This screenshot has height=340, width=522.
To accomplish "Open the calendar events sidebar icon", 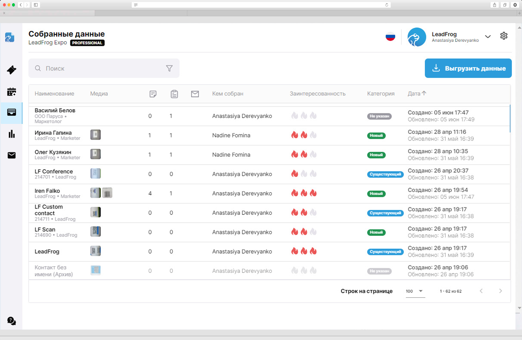I will [x=11, y=92].
